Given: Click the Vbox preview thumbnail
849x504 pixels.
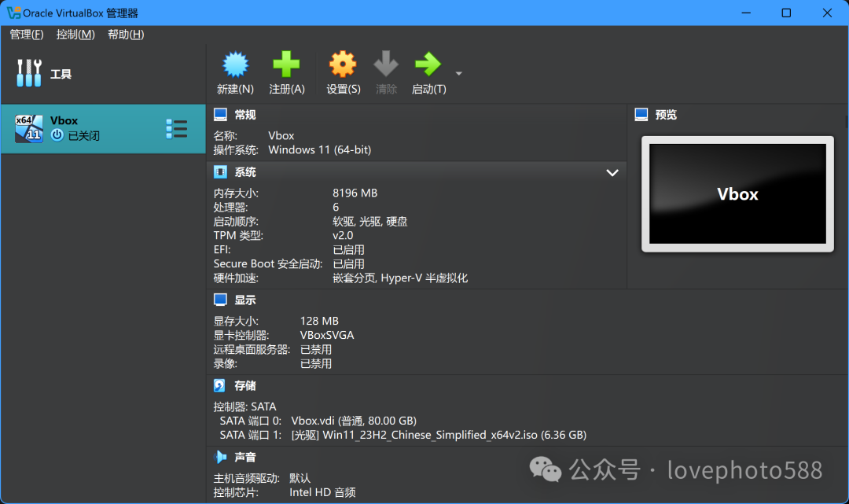Looking at the screenshot, I should click(x=737, y=193).
